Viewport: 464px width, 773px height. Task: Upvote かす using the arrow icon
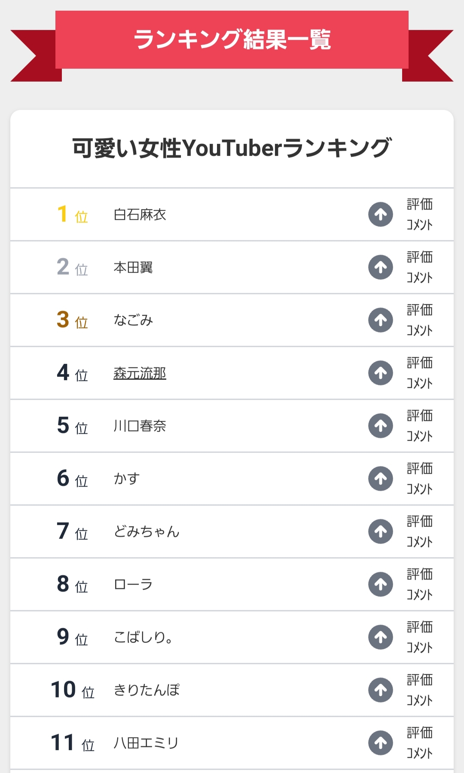coord(381,479)
